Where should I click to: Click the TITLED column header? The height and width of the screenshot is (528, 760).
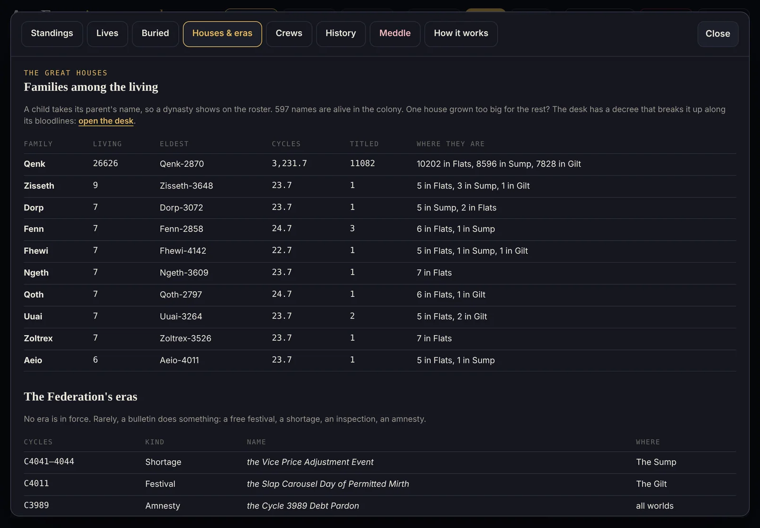[x=364, y=144]
